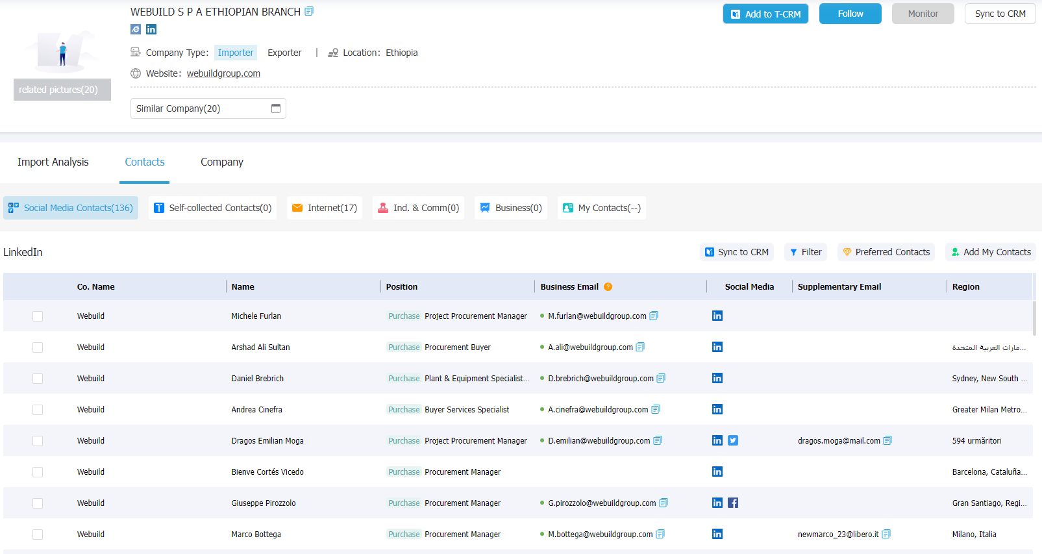Click the contacts table vertical scrollbar
1042x554 pixels.
pyautogui.click(x=1034, y=318)
